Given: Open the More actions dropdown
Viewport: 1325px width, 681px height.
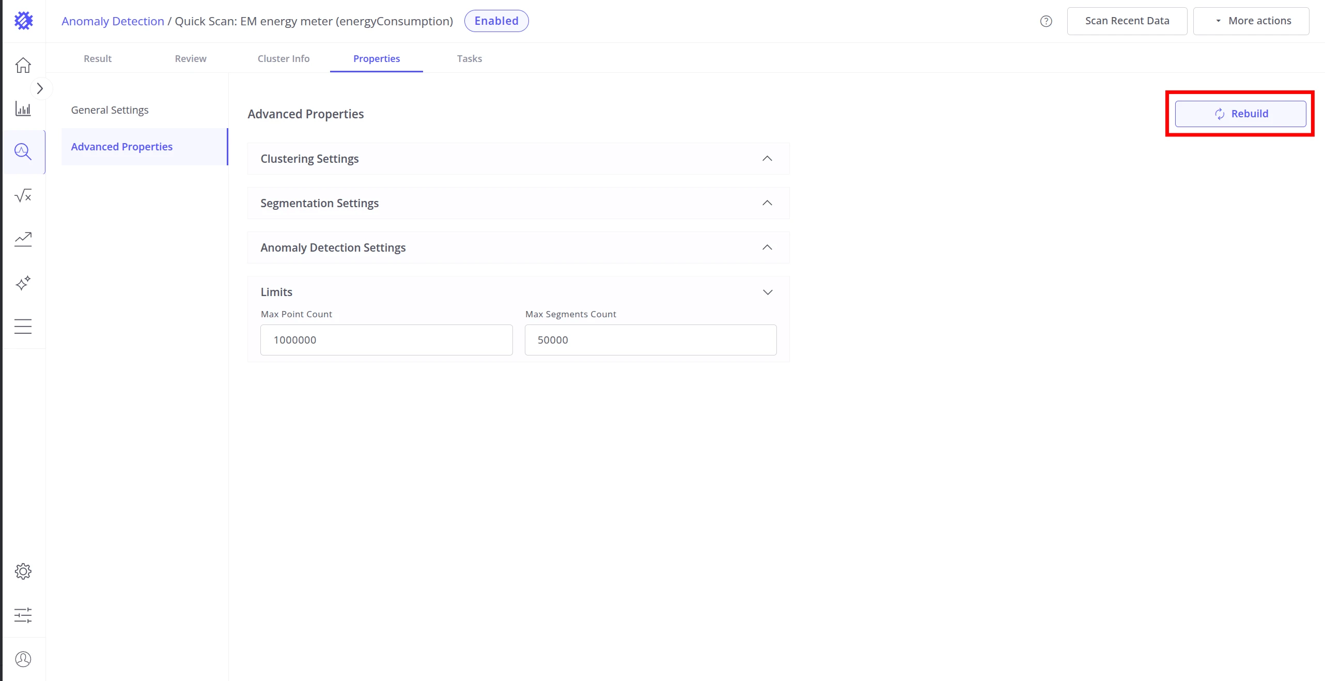Looking at the screenshot, I should tap(1251, 21).
